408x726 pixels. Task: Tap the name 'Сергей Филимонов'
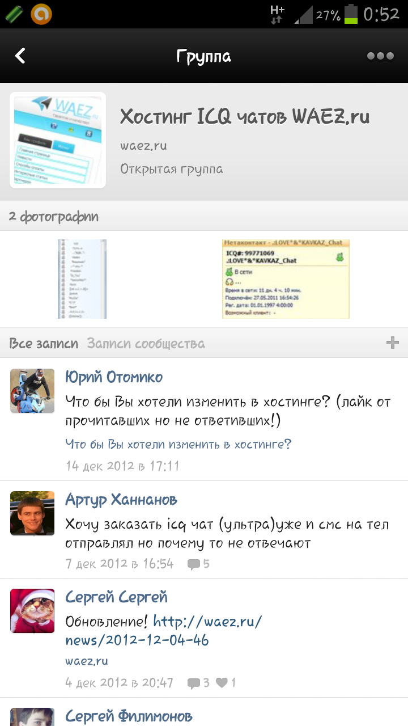click(x=129, y=716)
